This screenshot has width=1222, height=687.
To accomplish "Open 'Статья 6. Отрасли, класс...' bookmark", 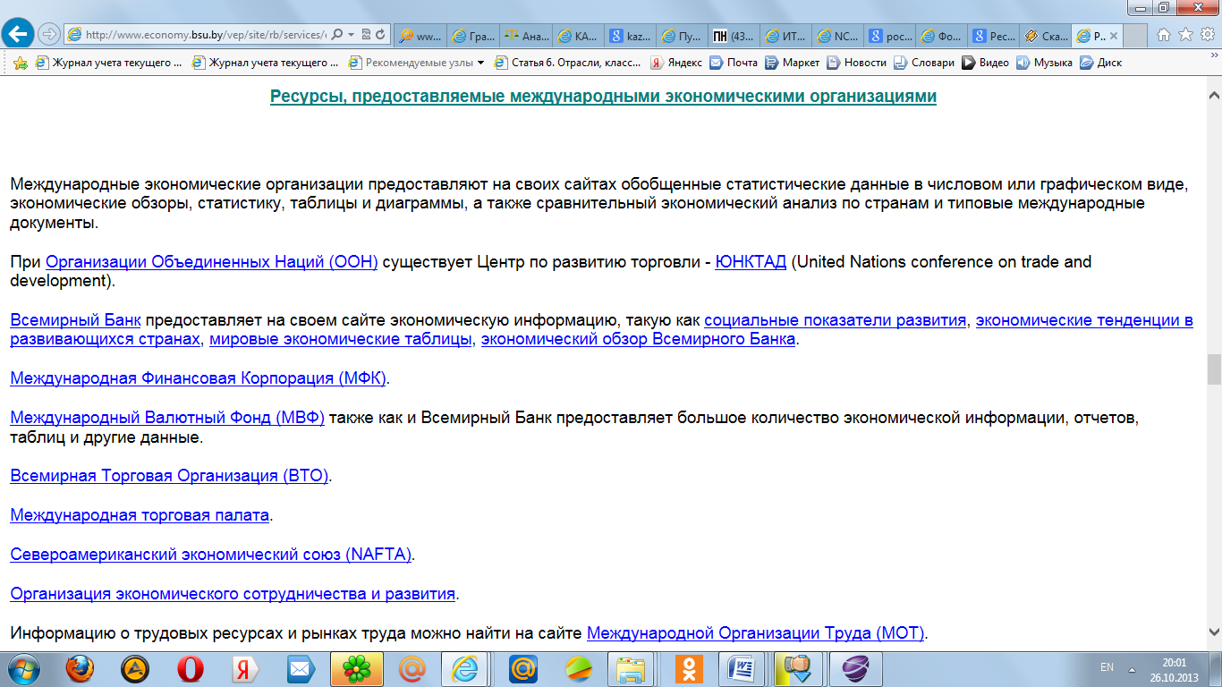I will pyautogui.click(x=567, y=63).
